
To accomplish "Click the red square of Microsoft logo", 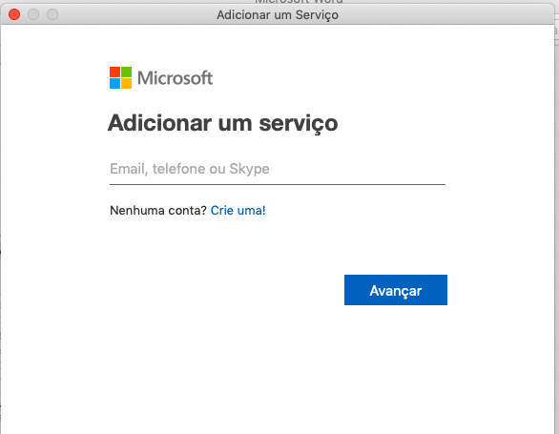I will pos(114,72).
